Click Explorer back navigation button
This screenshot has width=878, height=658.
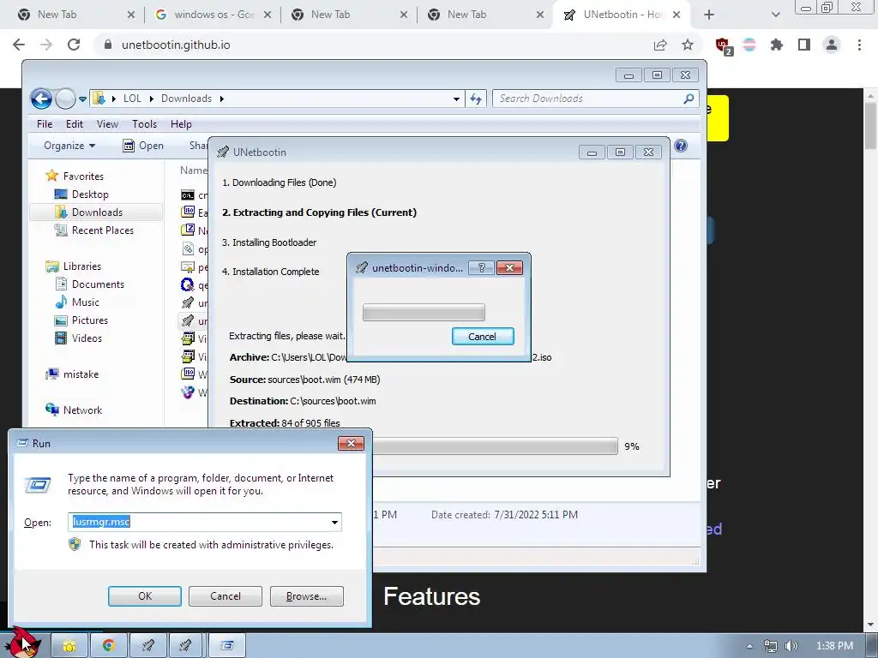click(x=41, y=99)
